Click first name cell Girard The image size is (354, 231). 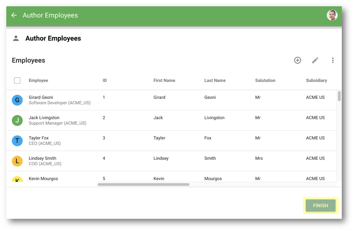[x=159, y=98]
